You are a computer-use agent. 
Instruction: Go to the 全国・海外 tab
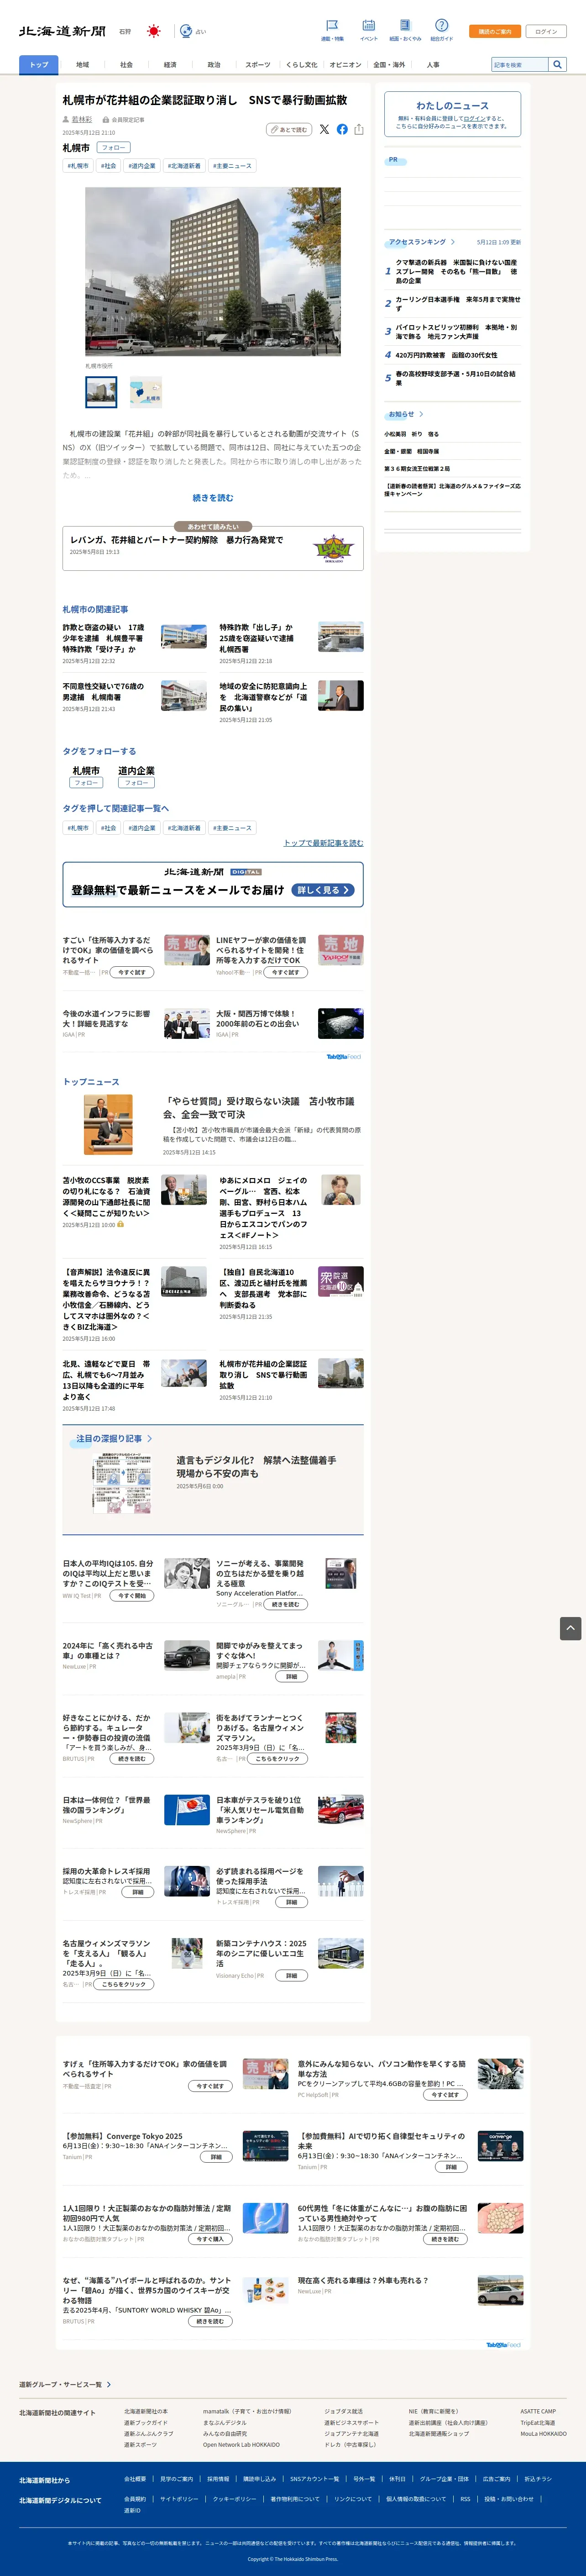[389, 65]
